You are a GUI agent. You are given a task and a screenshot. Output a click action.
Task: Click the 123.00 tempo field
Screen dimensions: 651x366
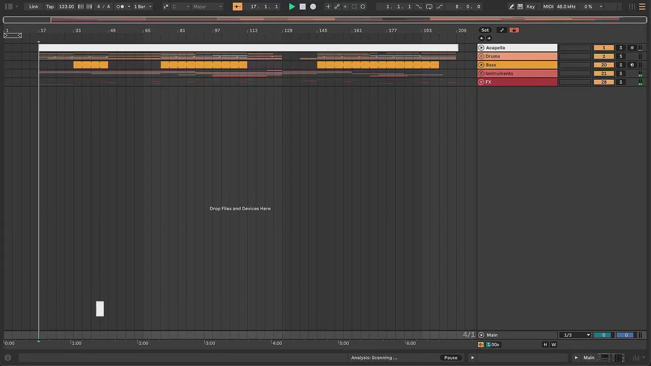click(66, 7)
